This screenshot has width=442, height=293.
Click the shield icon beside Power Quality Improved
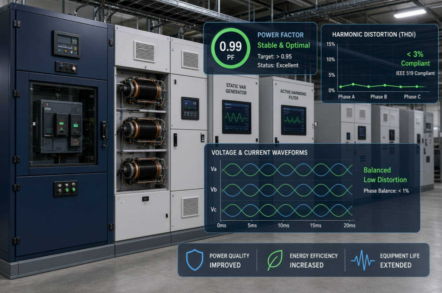194,260
